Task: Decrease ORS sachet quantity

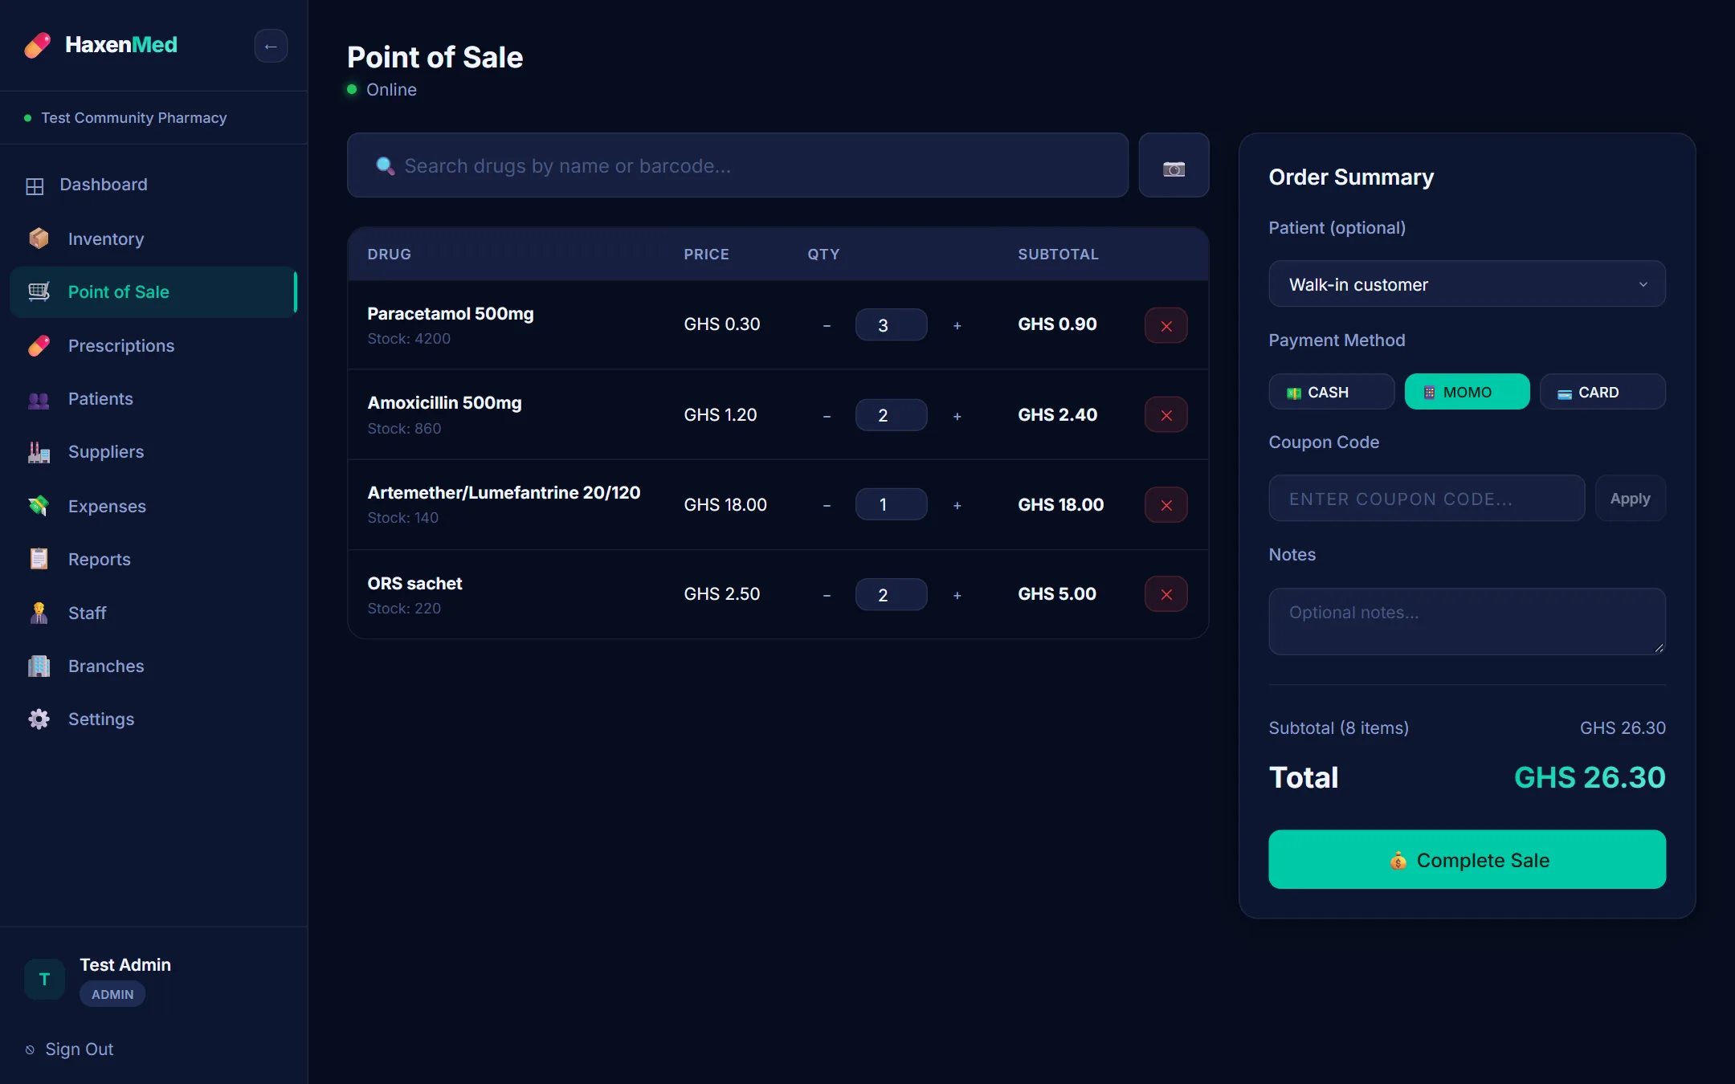Action: tap(827, 595)
